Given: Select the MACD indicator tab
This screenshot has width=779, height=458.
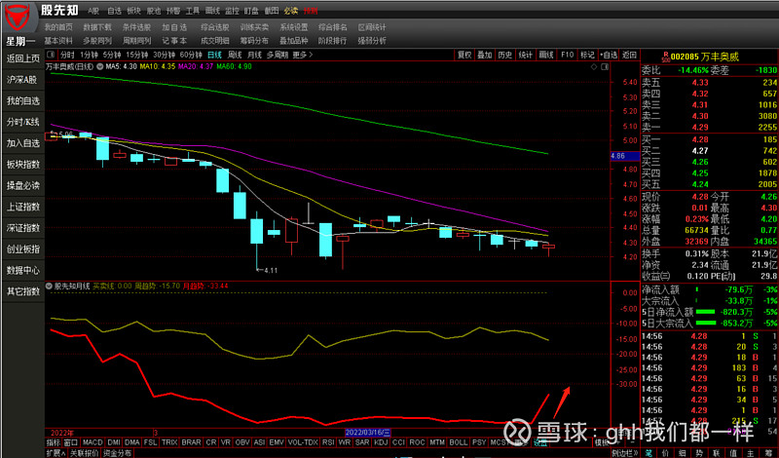Looking at the screenshot, I should tap(92, 442).
